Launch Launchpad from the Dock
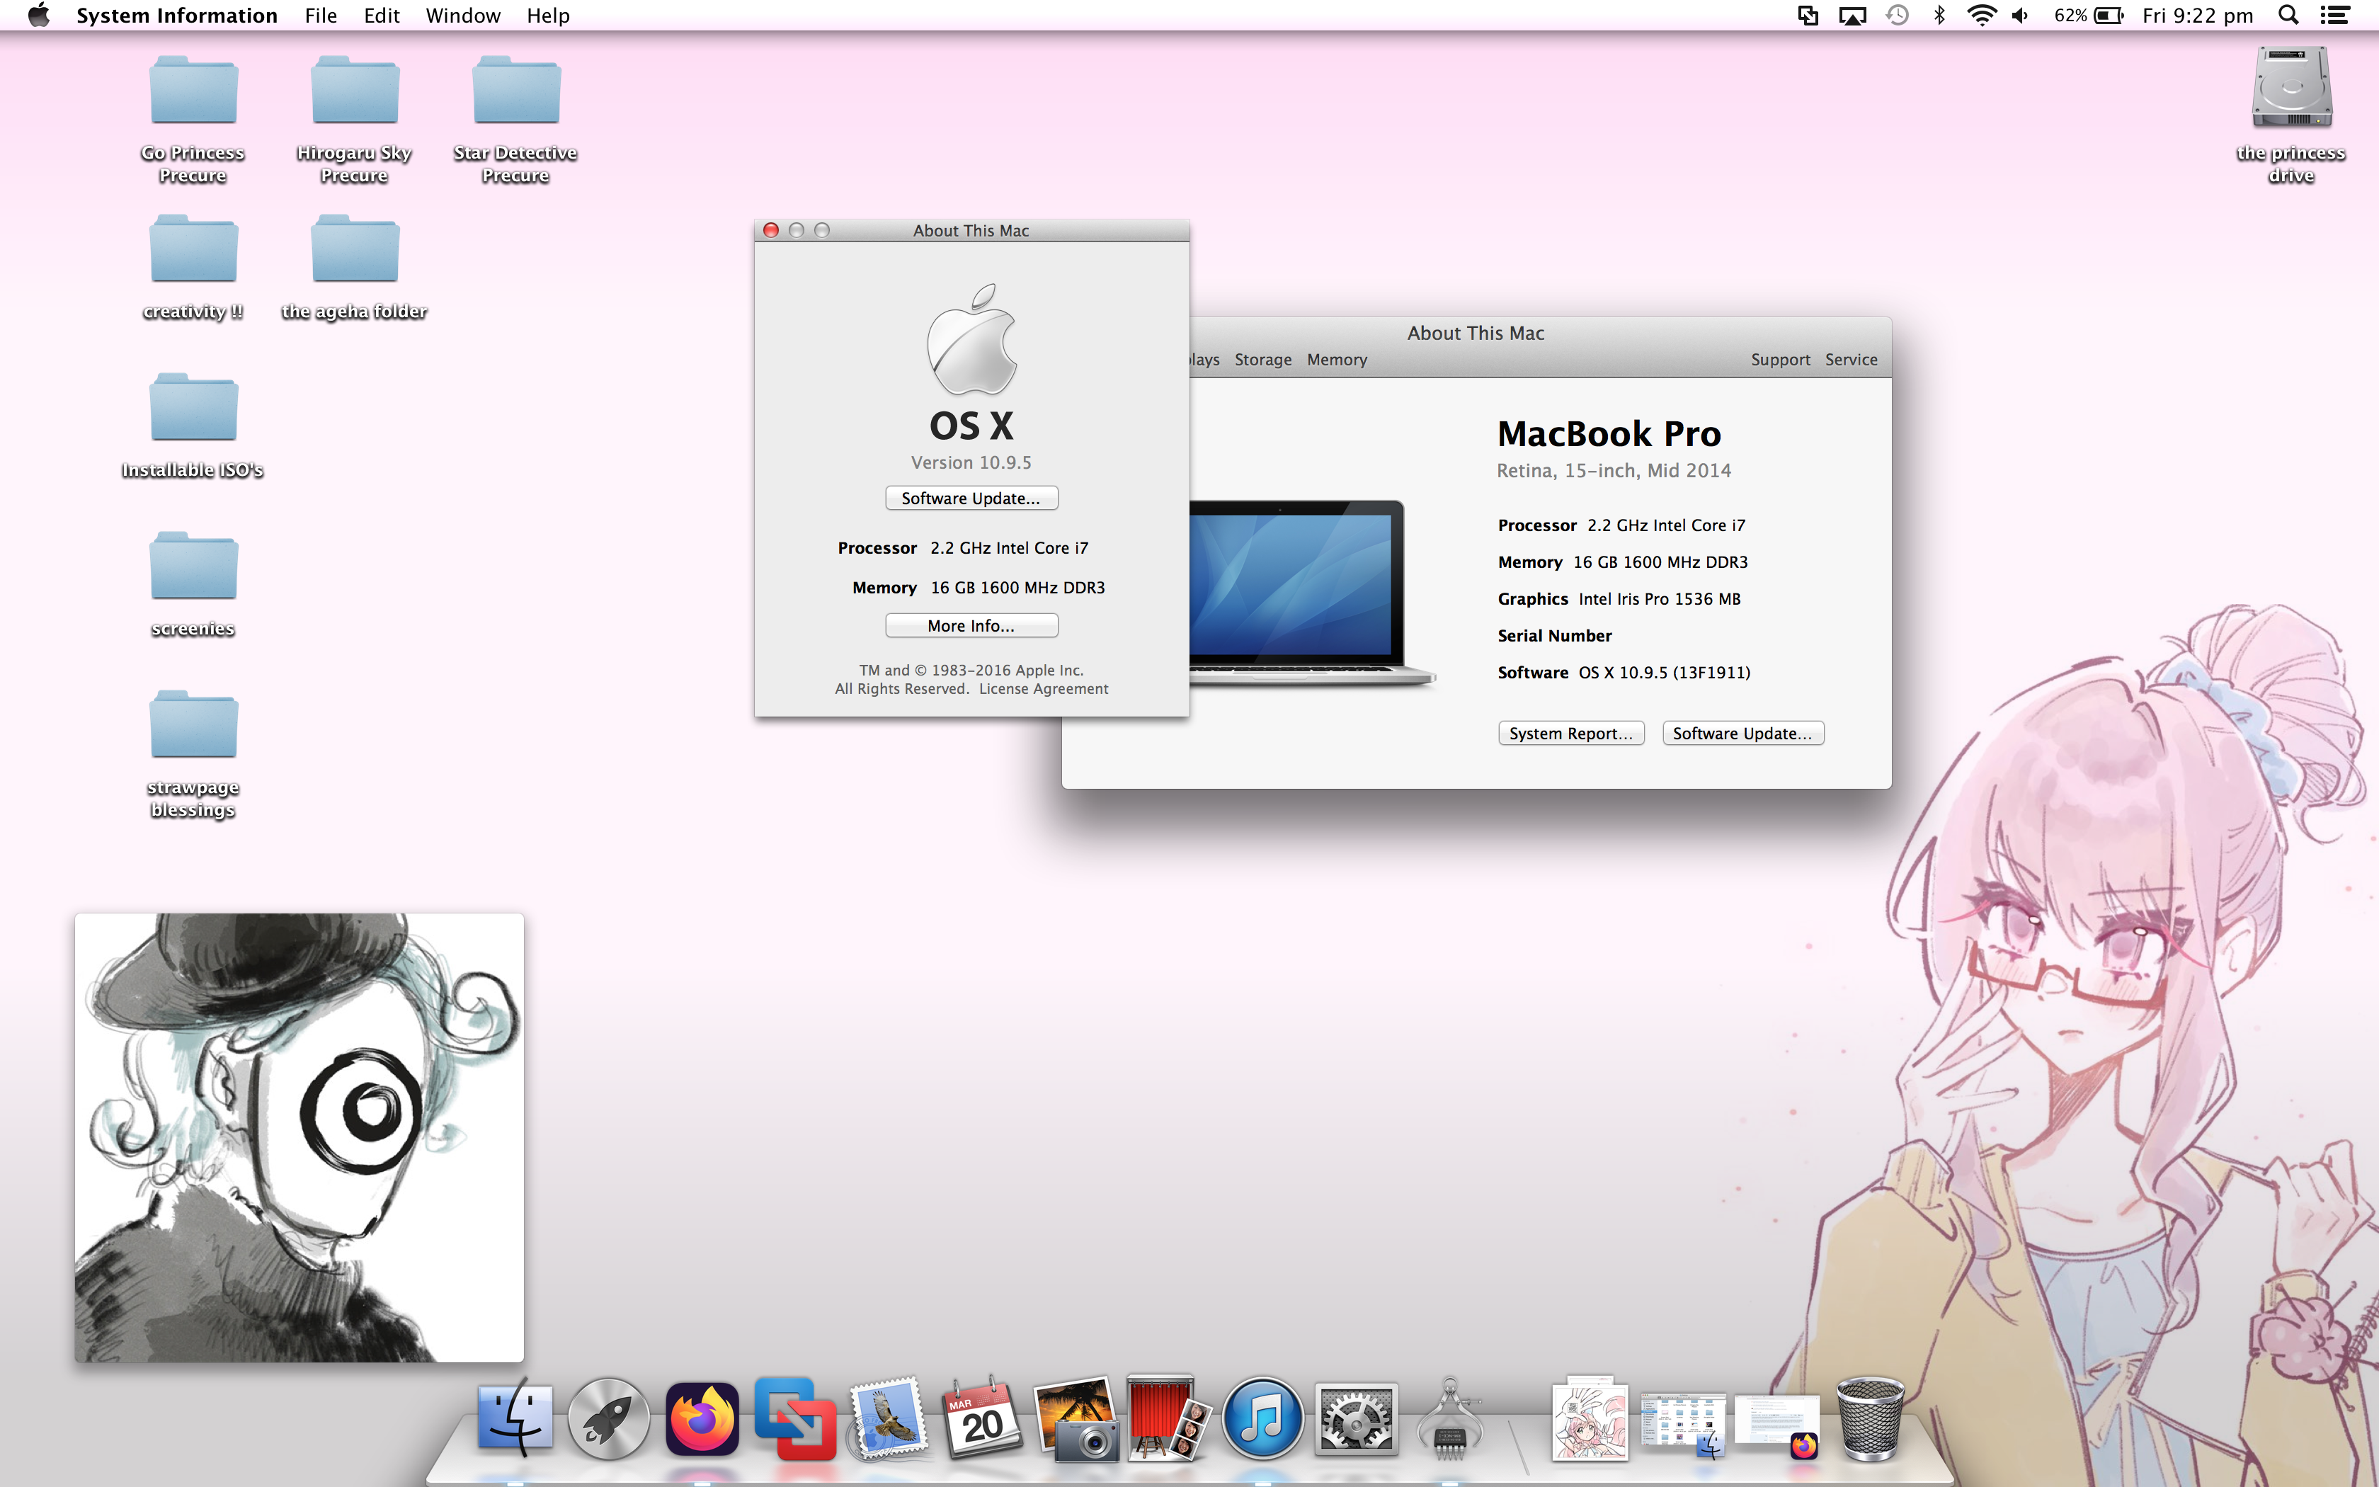Viewport: 2379px width, 1487px height. [608, 1418]
